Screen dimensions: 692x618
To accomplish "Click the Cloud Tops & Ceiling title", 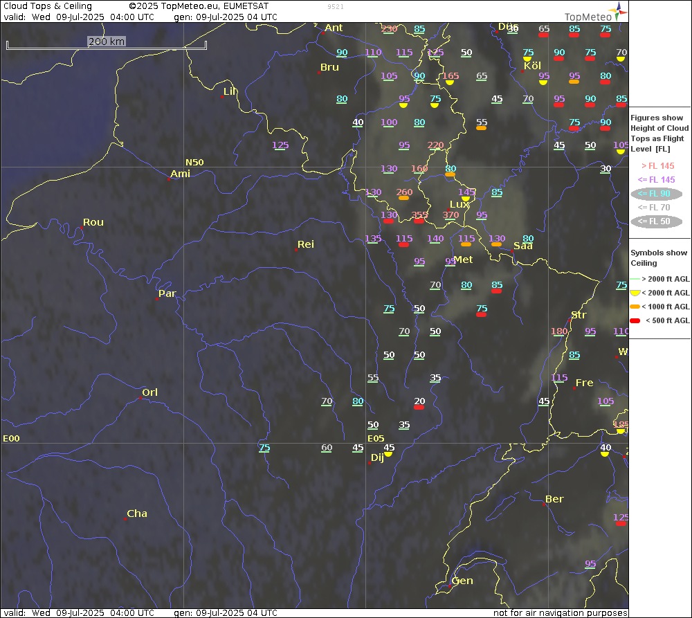I will [48, 6].
